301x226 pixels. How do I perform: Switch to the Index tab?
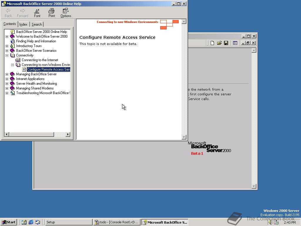[24, 24]
